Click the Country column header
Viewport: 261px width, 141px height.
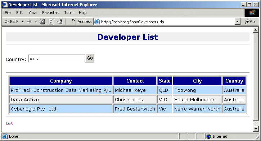coord(234,81)
